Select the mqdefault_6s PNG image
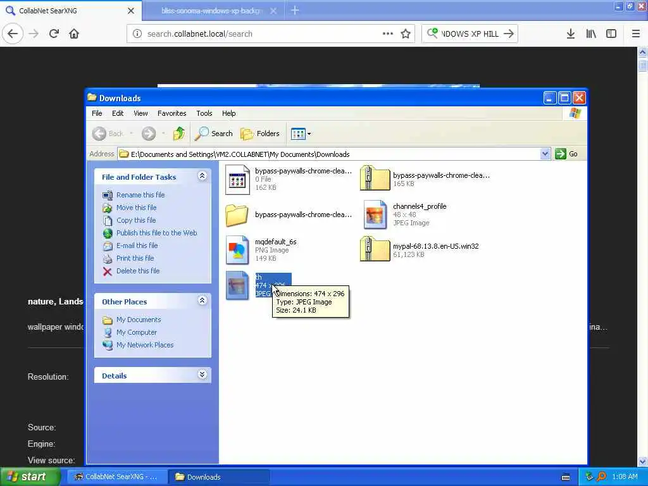Image resolution: width=648 pixels, height=486 pixels. pos(237,250)
